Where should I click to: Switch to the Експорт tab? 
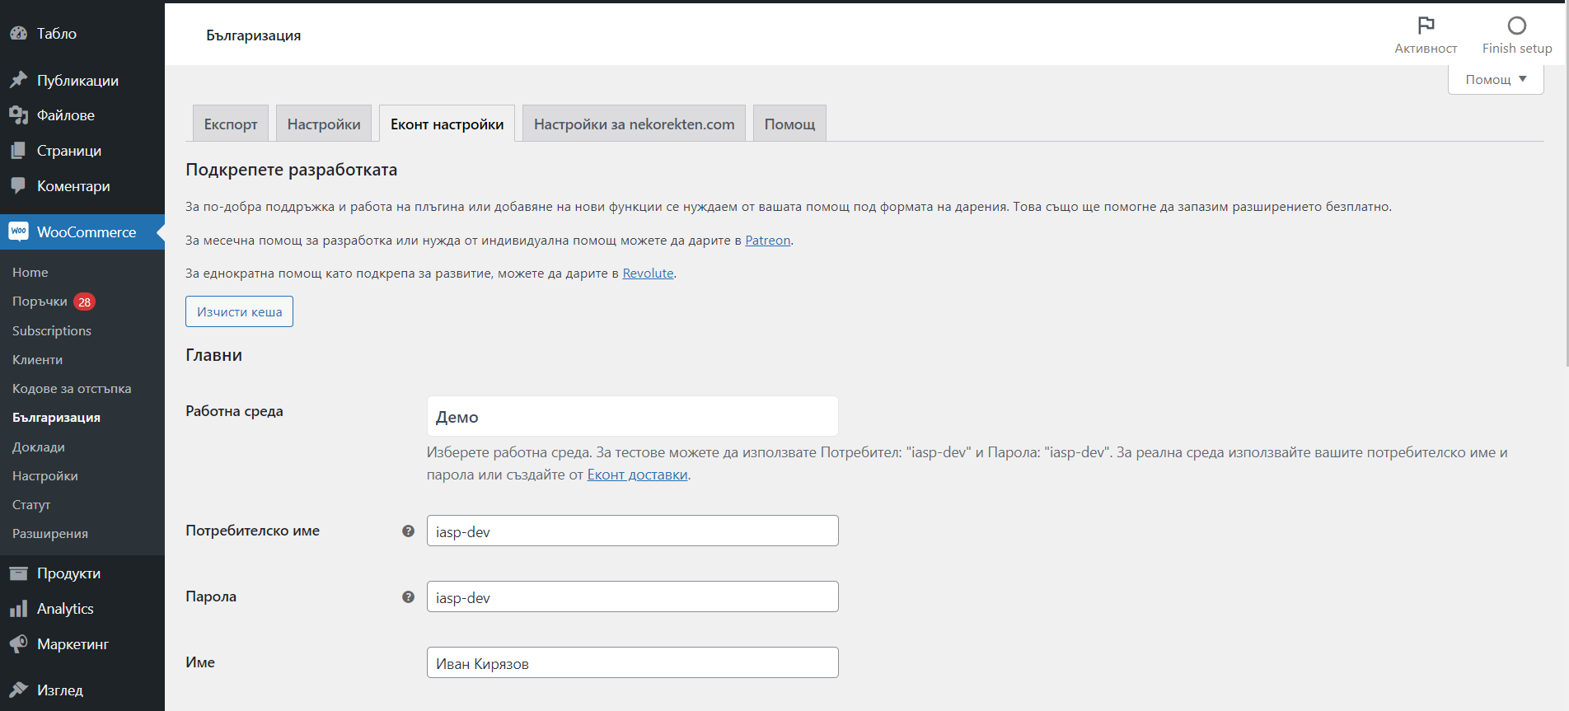pyautogui.click(x=231, y=124)
